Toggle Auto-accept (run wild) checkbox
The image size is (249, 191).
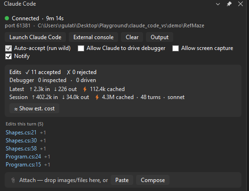pyautogui.click(x=8, y=48)
